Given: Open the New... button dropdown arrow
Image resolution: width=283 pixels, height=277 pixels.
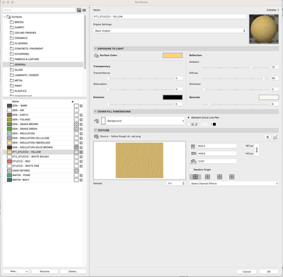Looking at the screenshot, I should (x=27, y=271).
